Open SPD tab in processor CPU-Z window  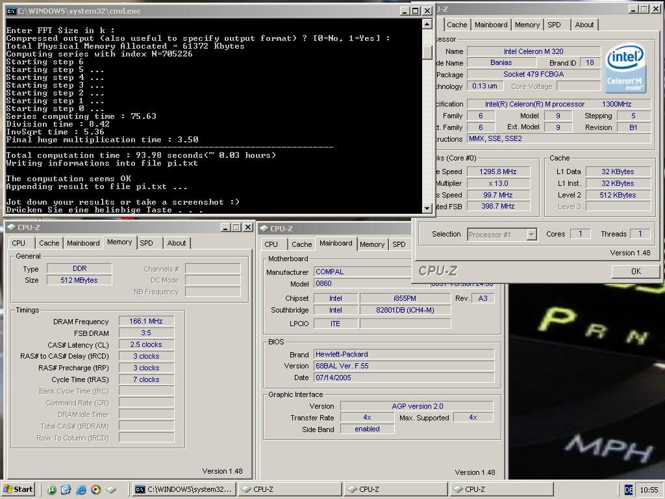(555, 25)
